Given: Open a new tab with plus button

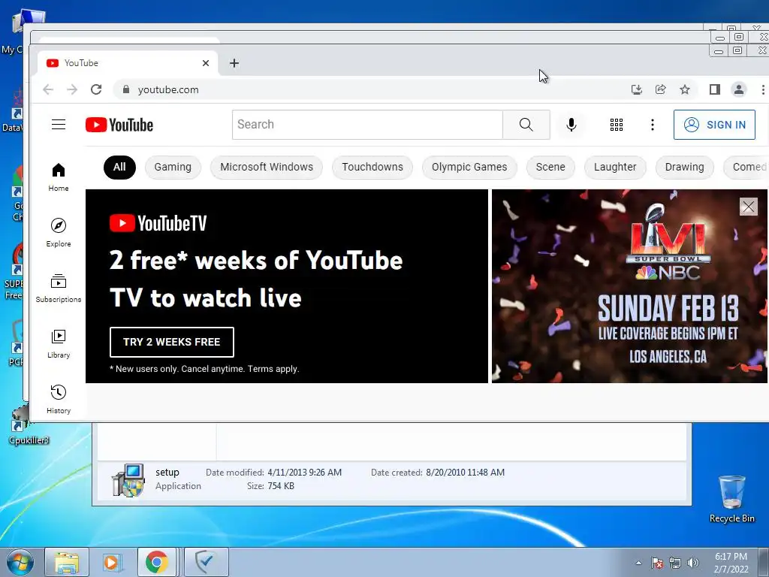Looking at the screenshot, I should coord(234,63).
